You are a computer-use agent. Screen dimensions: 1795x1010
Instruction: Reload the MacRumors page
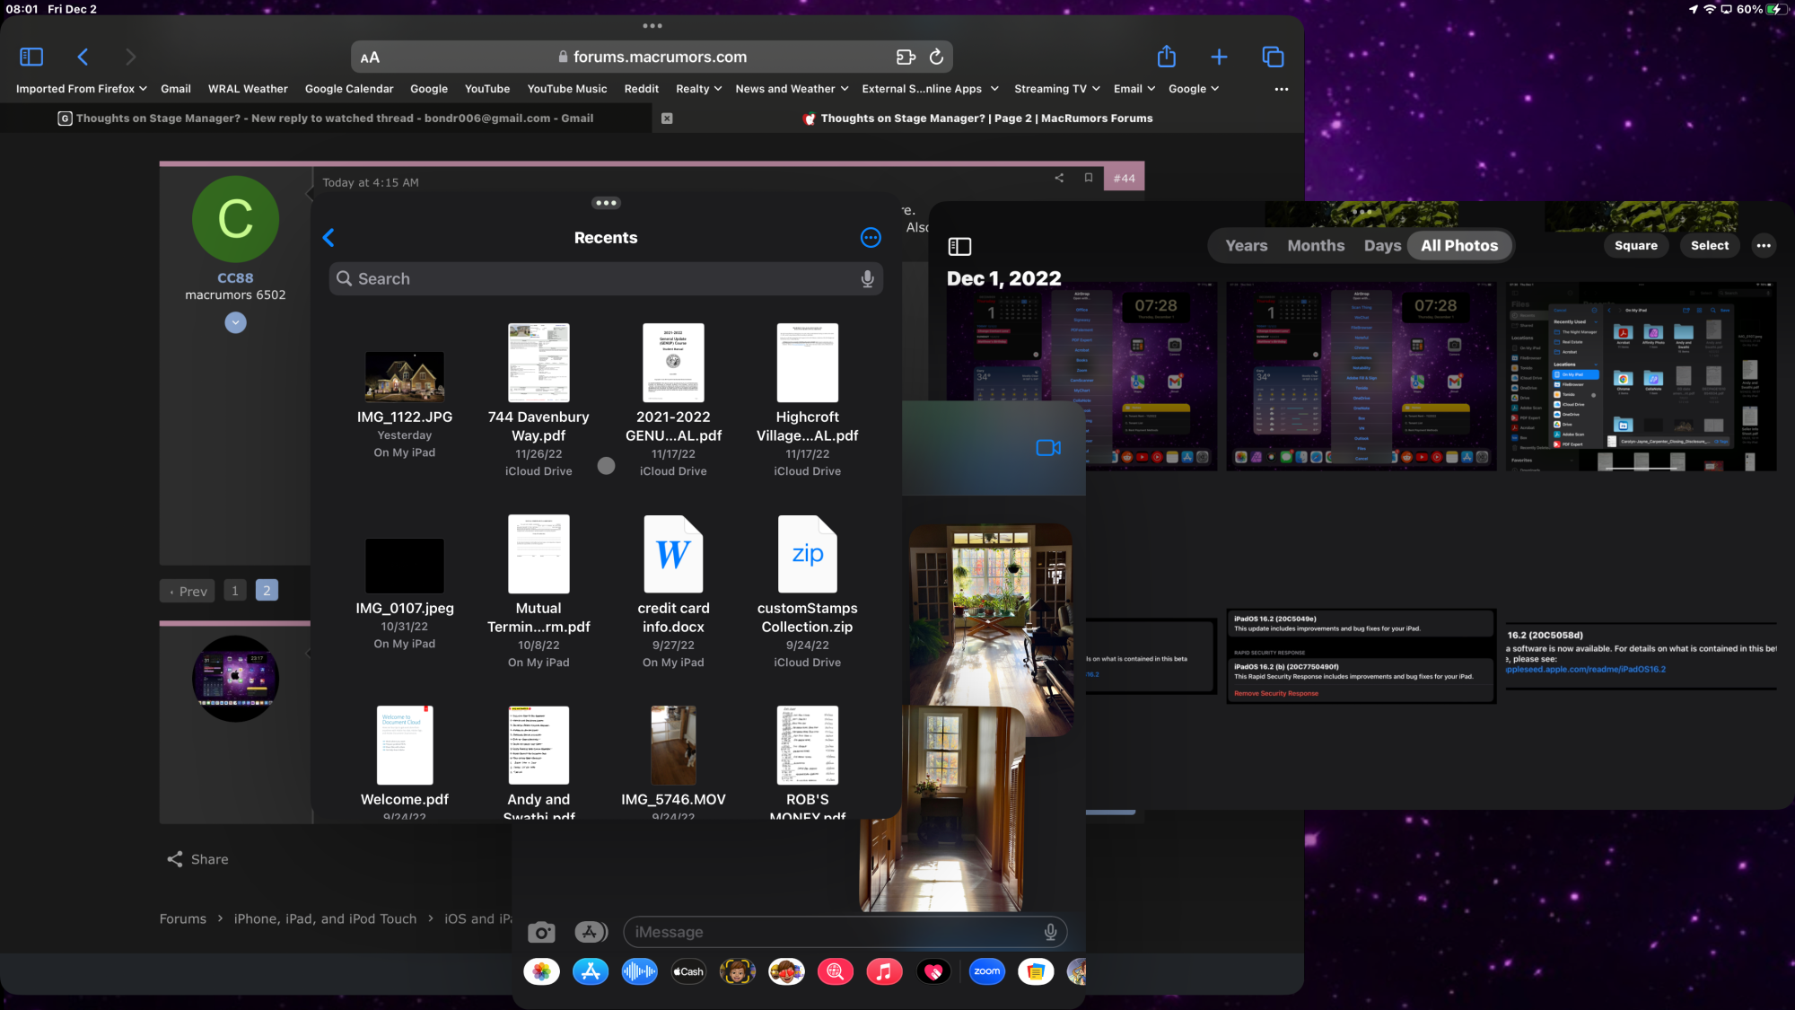coord(936,57)
